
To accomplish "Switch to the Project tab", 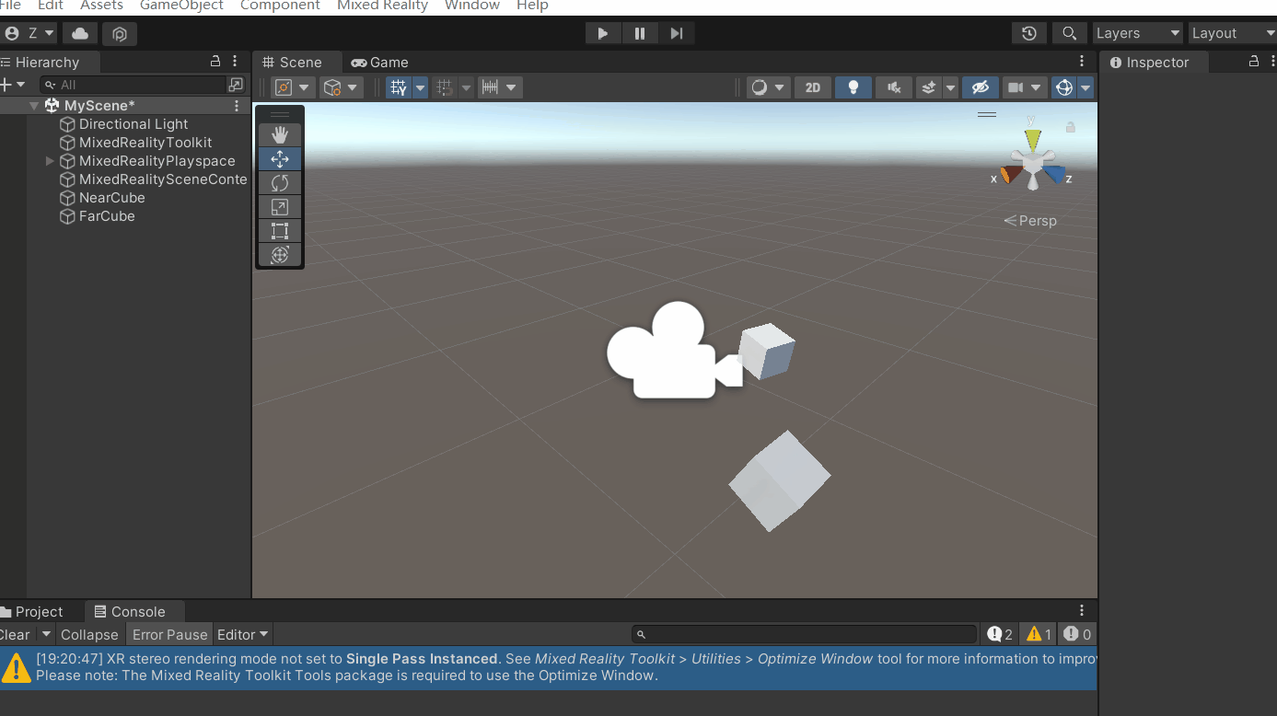I will pos(32,611).
